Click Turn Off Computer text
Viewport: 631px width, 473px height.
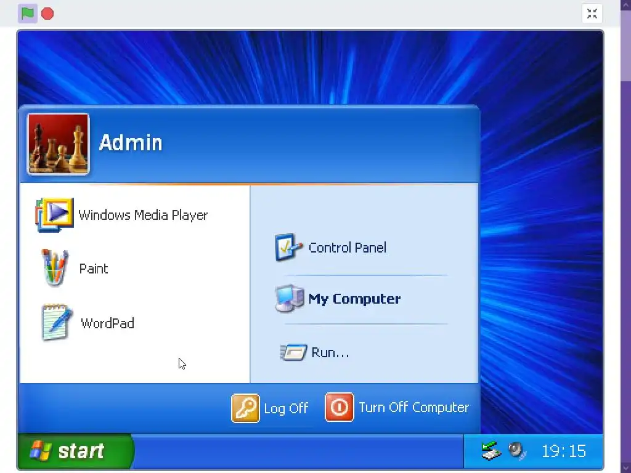pyautogui.click(x=414, y=408)
